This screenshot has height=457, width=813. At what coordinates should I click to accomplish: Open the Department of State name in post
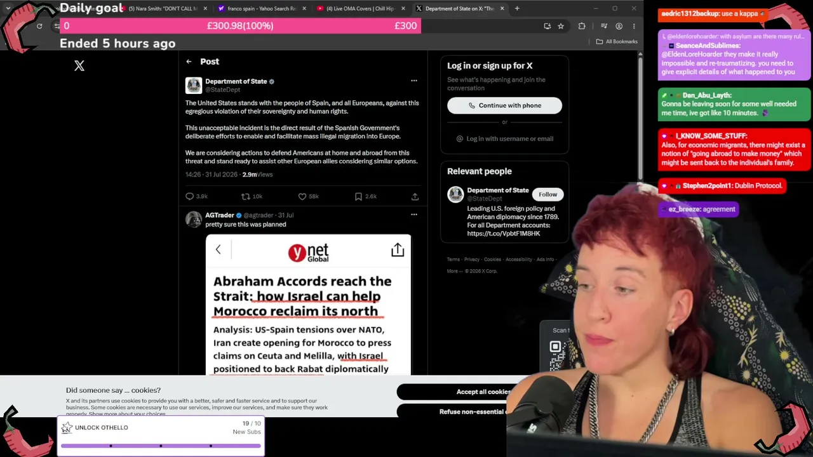click(x=236, y=81)
